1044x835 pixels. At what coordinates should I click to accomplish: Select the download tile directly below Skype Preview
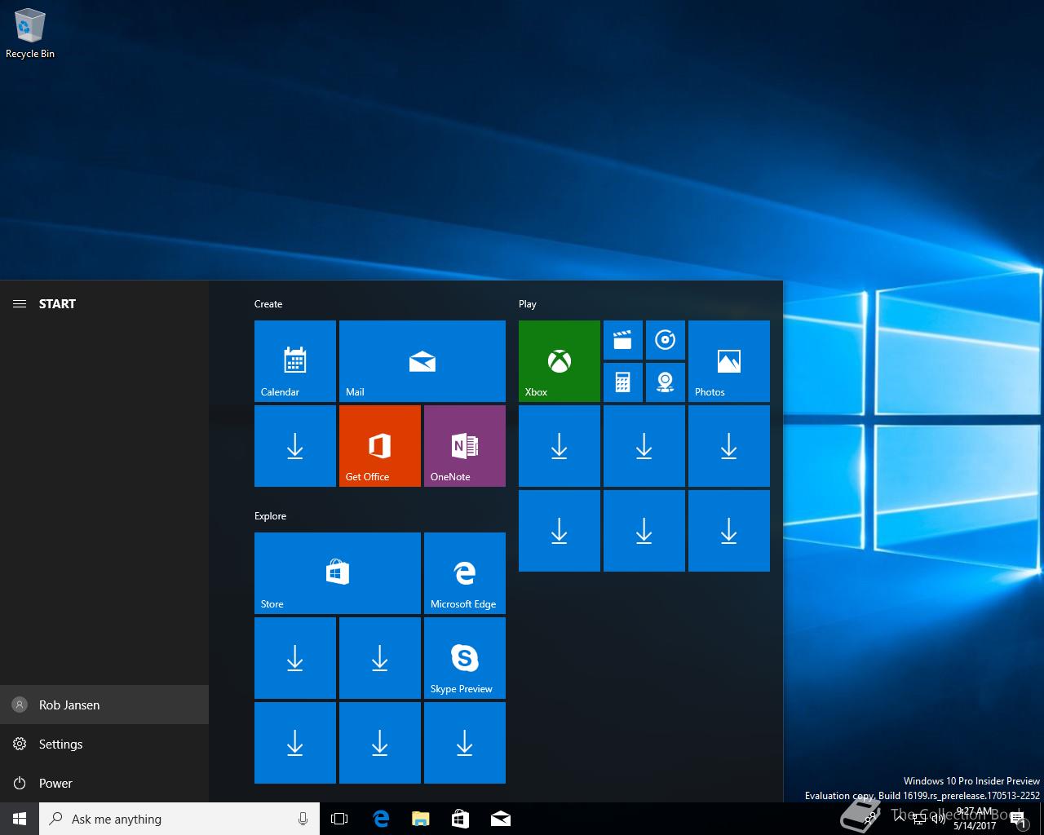click(465, 742)
